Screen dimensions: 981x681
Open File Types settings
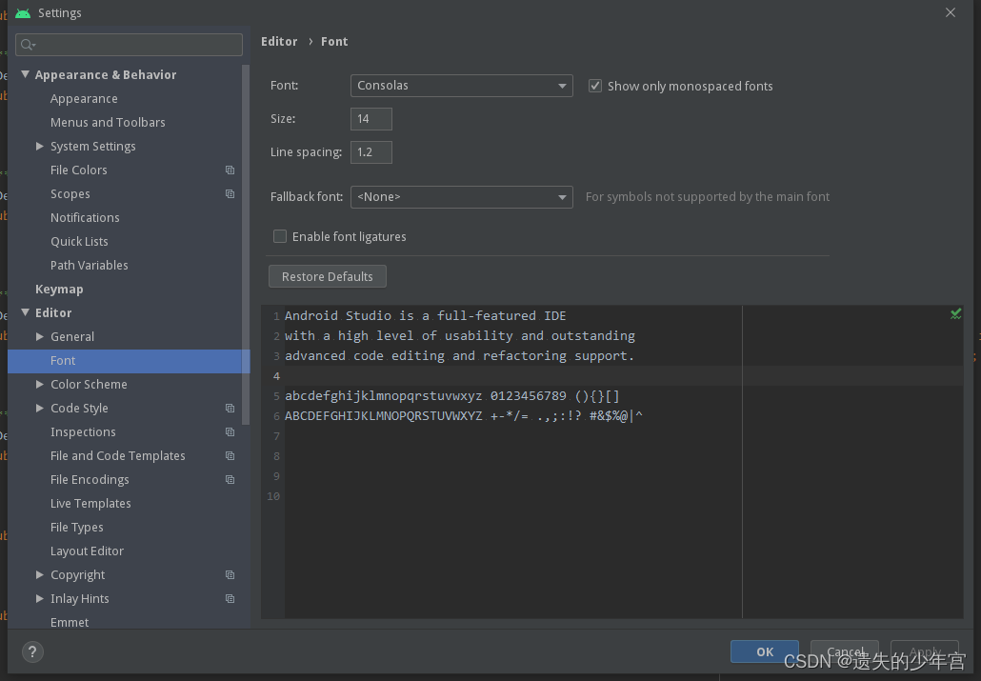click(77, 527)
